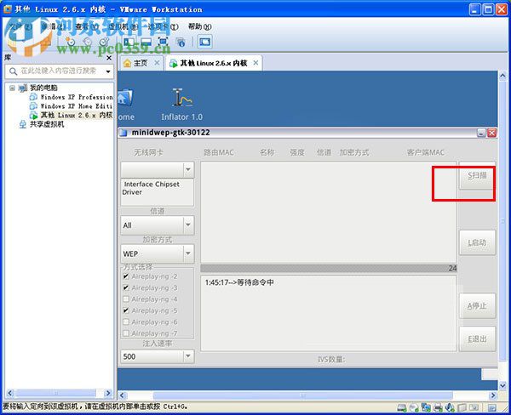This screenshot has height=415, width=511.
Task: Open the wireless card dropdown
Action: pyautogui.click(x=158, y=169)
